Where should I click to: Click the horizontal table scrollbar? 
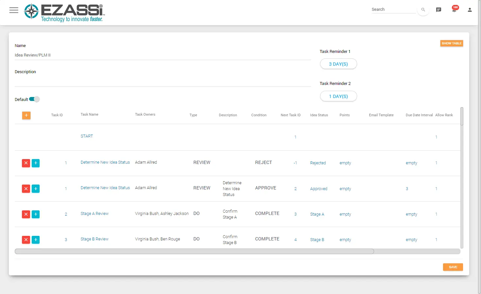pos(194,251)
